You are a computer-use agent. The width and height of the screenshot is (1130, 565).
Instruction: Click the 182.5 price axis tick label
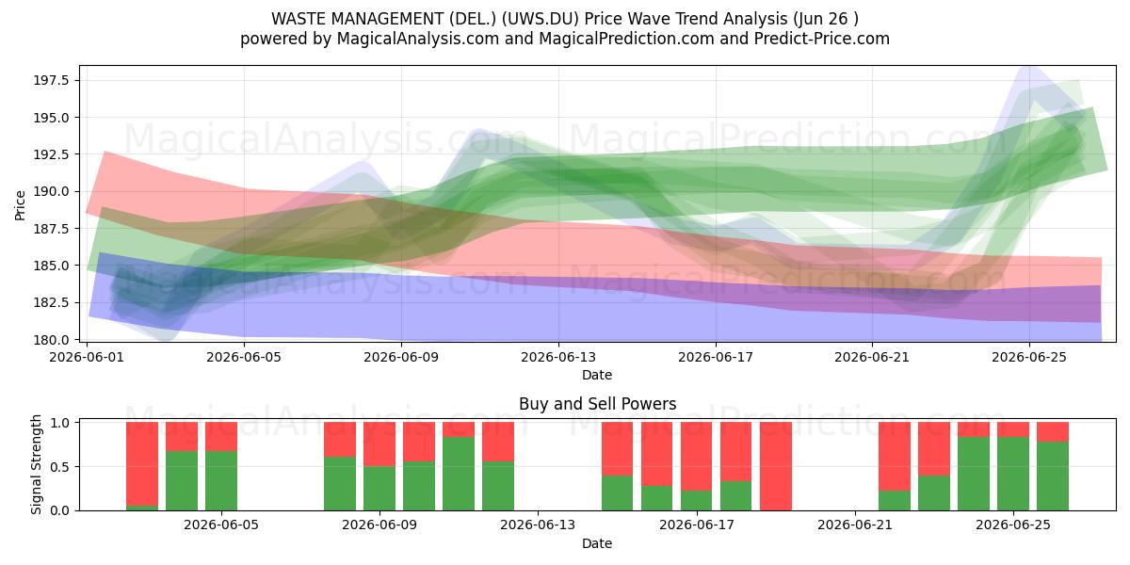point(52,302)
